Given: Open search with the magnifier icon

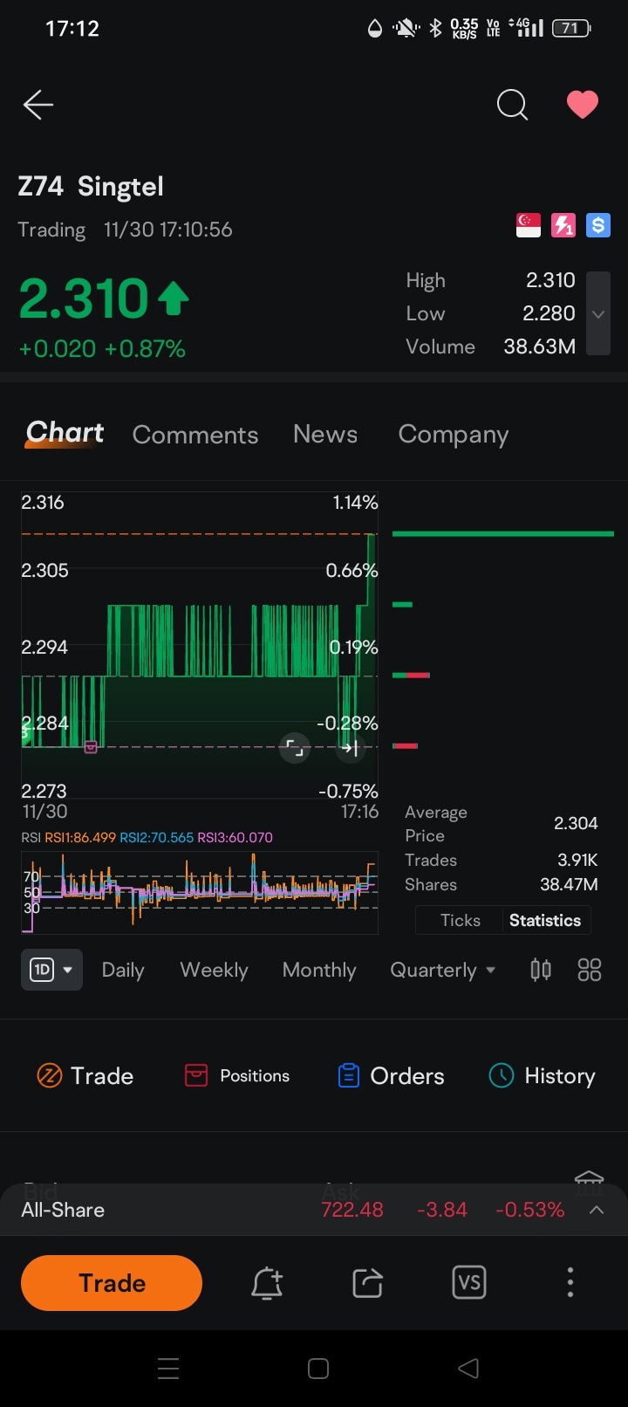Looking at the screenshot, I should tap(512, 106).
